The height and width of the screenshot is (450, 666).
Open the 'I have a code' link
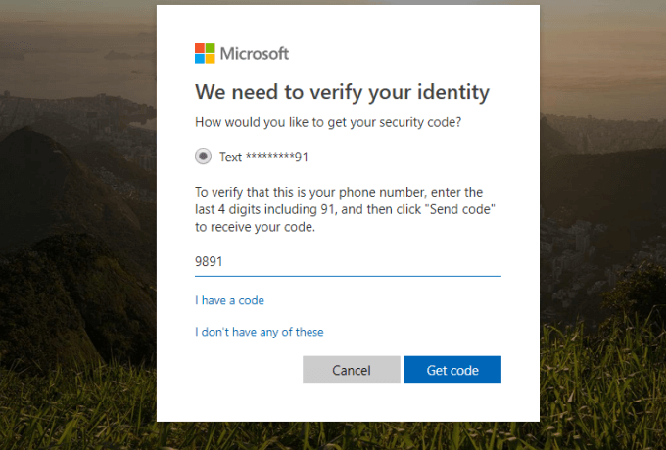(x=229, y=300)
